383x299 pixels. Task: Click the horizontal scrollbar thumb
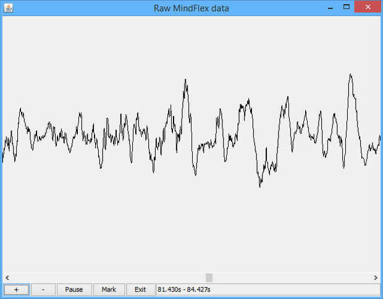point(209,278)
